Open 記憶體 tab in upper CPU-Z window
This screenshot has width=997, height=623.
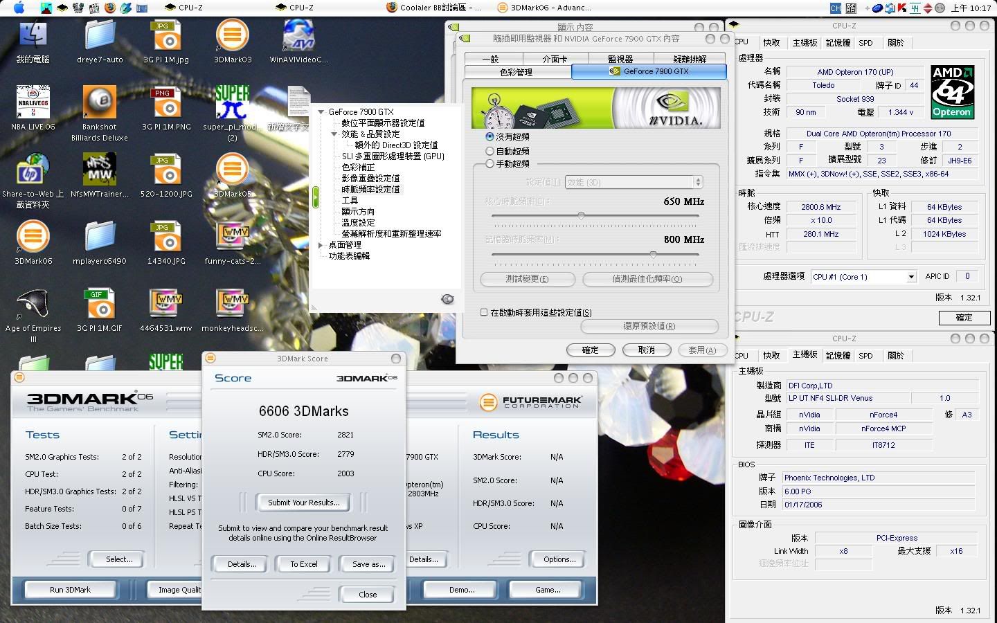coord(838,43)
